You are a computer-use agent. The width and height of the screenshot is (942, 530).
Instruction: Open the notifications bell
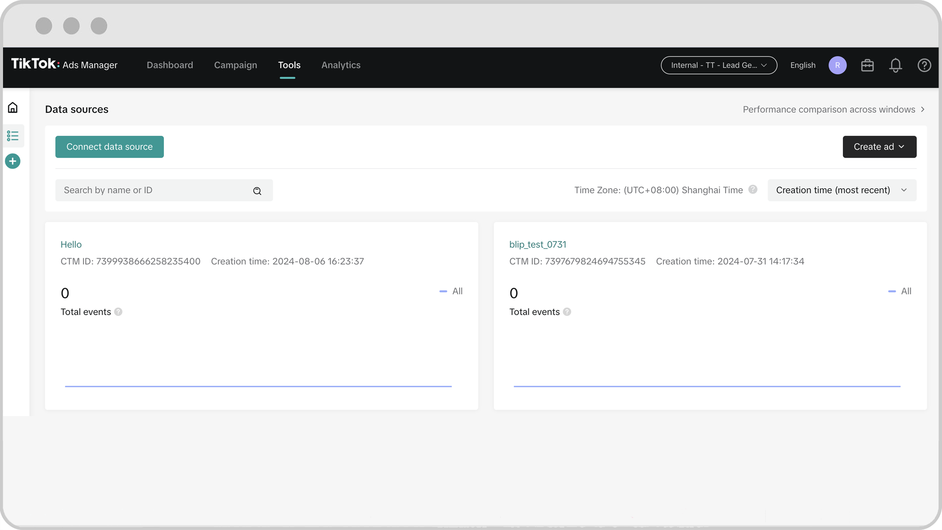click(x=895, y=65)
